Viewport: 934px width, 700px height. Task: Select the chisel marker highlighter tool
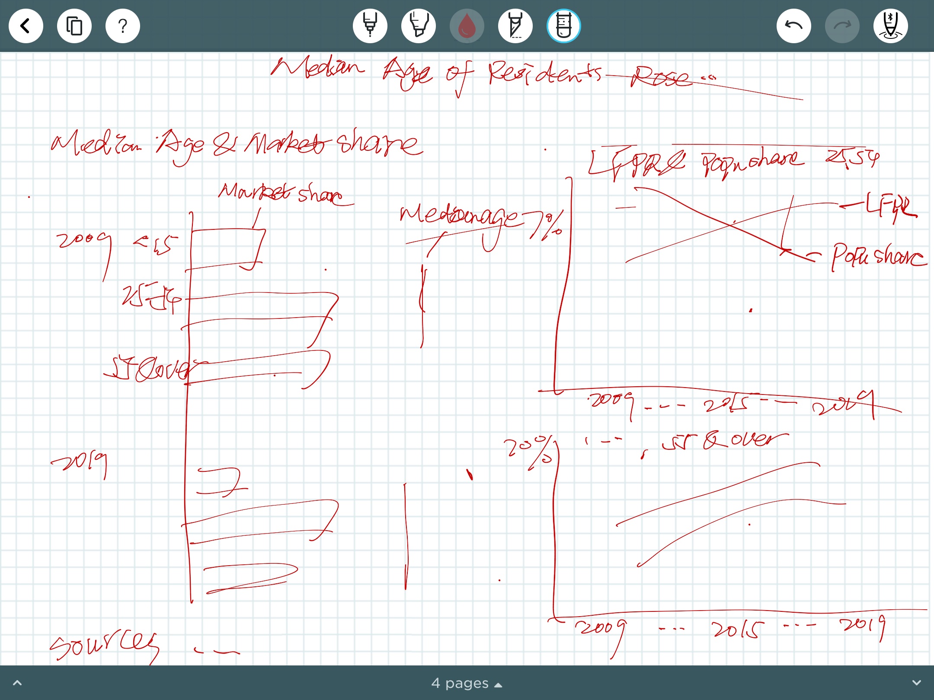click(419, 26)
